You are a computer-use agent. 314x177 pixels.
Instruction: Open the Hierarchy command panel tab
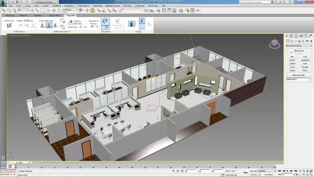[296, 36]
